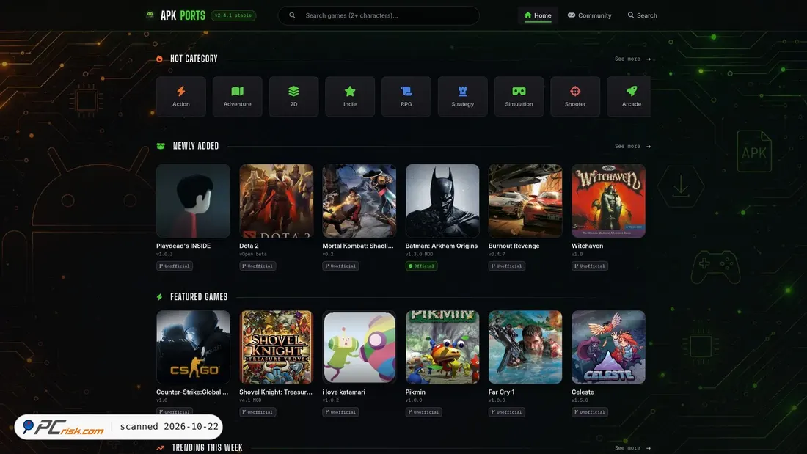Open the Simulation VR-goggles tile
The image size is (807, 454).
(x=519, y=97)
